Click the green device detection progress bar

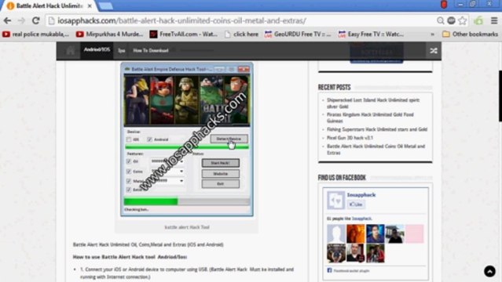187,147
